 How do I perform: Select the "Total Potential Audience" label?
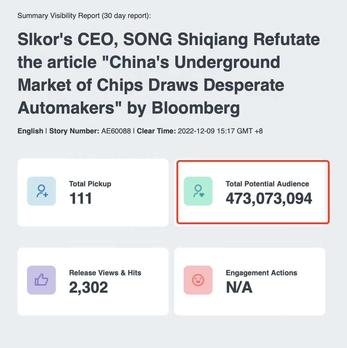[267, 184]
